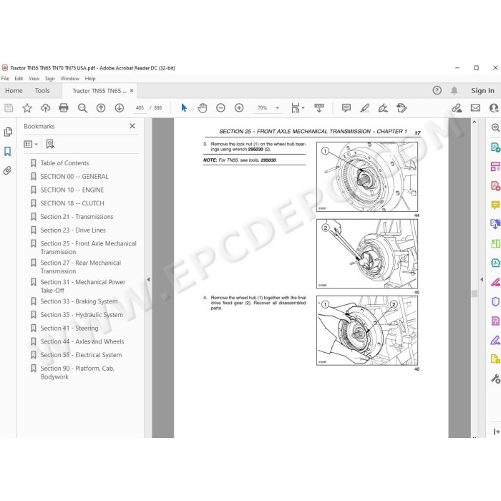Screen dimensions: 501x501
Task: Open Section 55 - Electrical System
Action: click(81, 355)
